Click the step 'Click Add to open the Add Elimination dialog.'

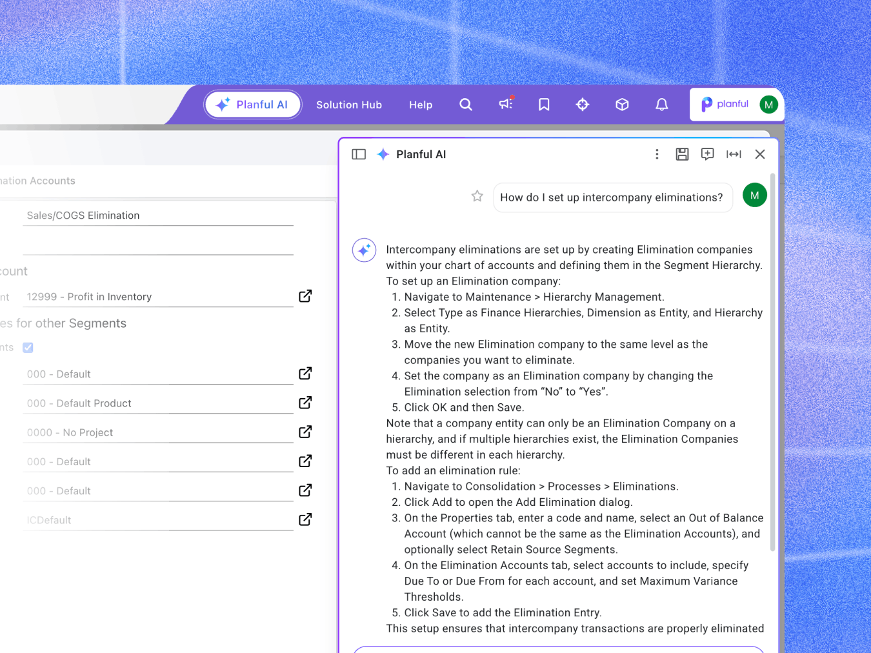pos(519,503)
